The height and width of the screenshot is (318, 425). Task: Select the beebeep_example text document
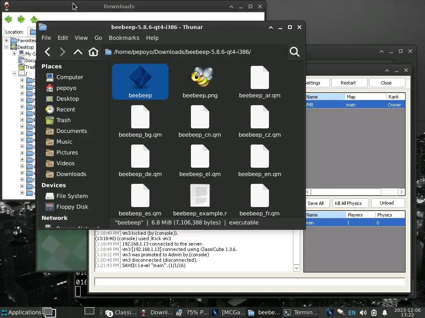pyautogui.click(x=200, y=200)
